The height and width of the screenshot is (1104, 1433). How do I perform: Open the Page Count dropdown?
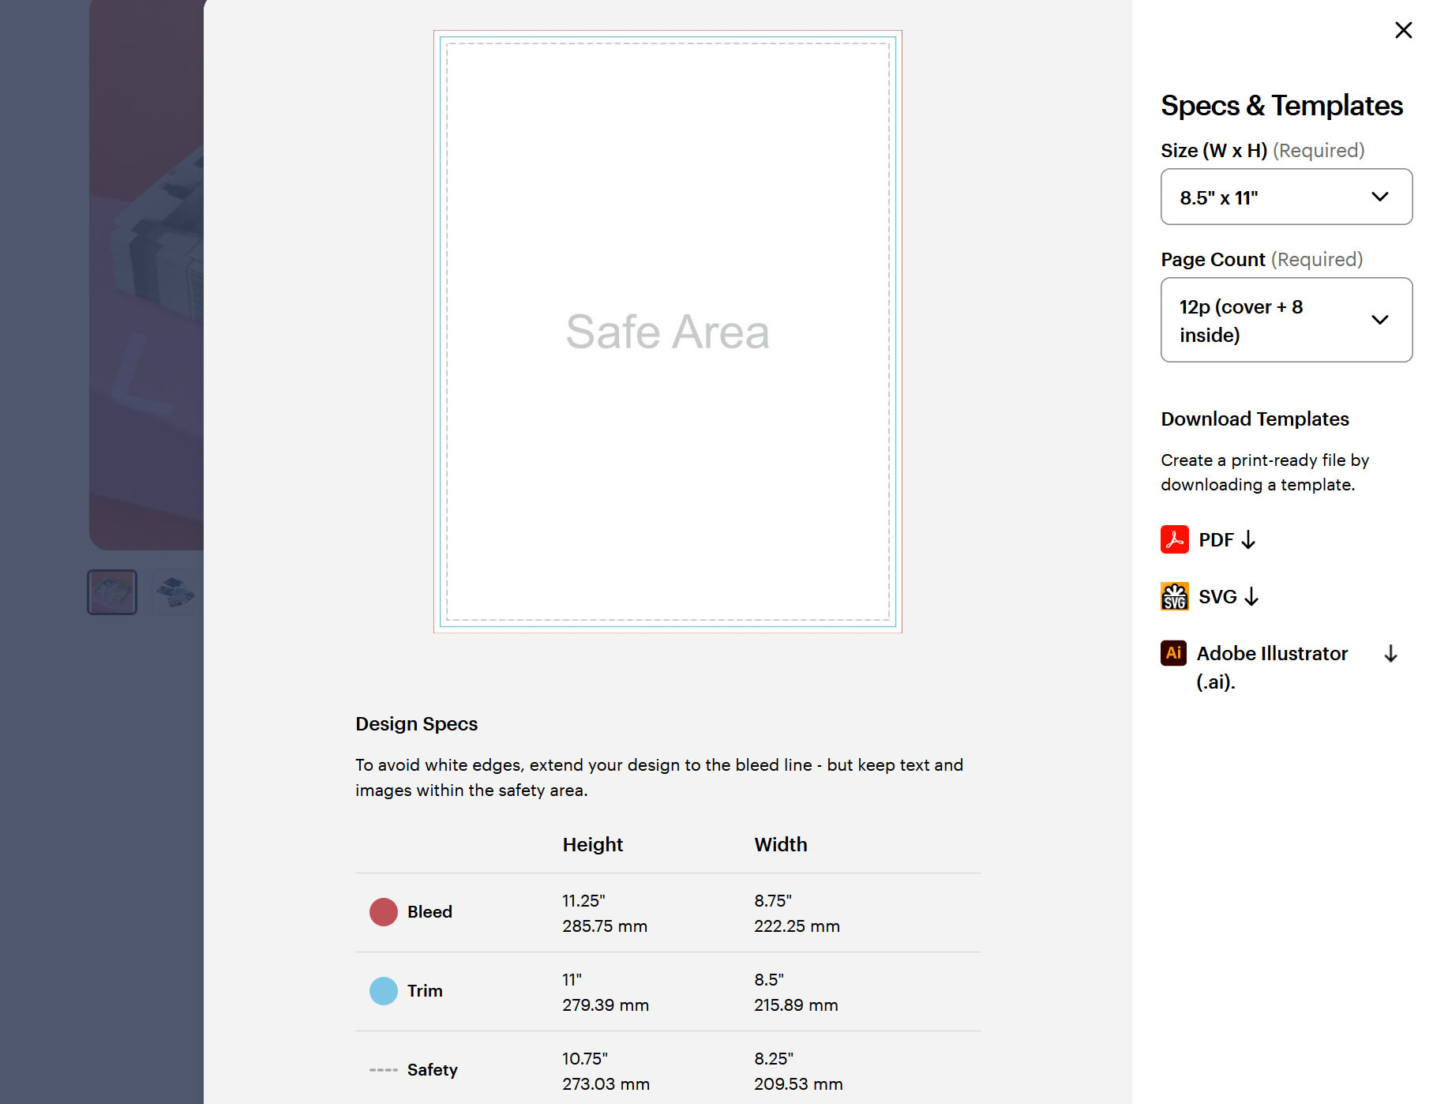[1286, 320]
